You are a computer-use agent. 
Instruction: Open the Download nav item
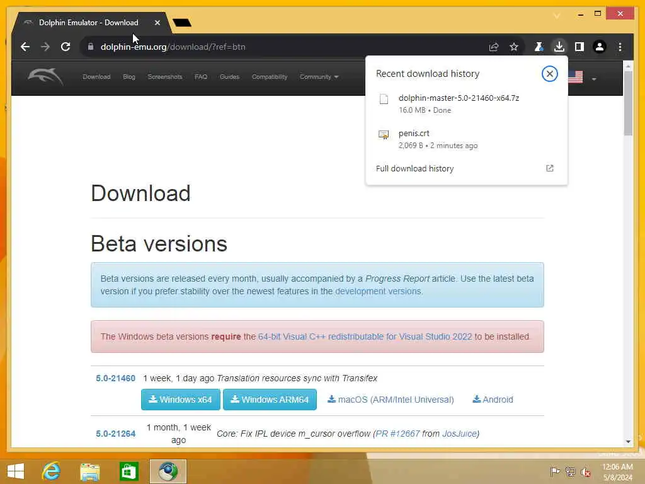(96, 77)
